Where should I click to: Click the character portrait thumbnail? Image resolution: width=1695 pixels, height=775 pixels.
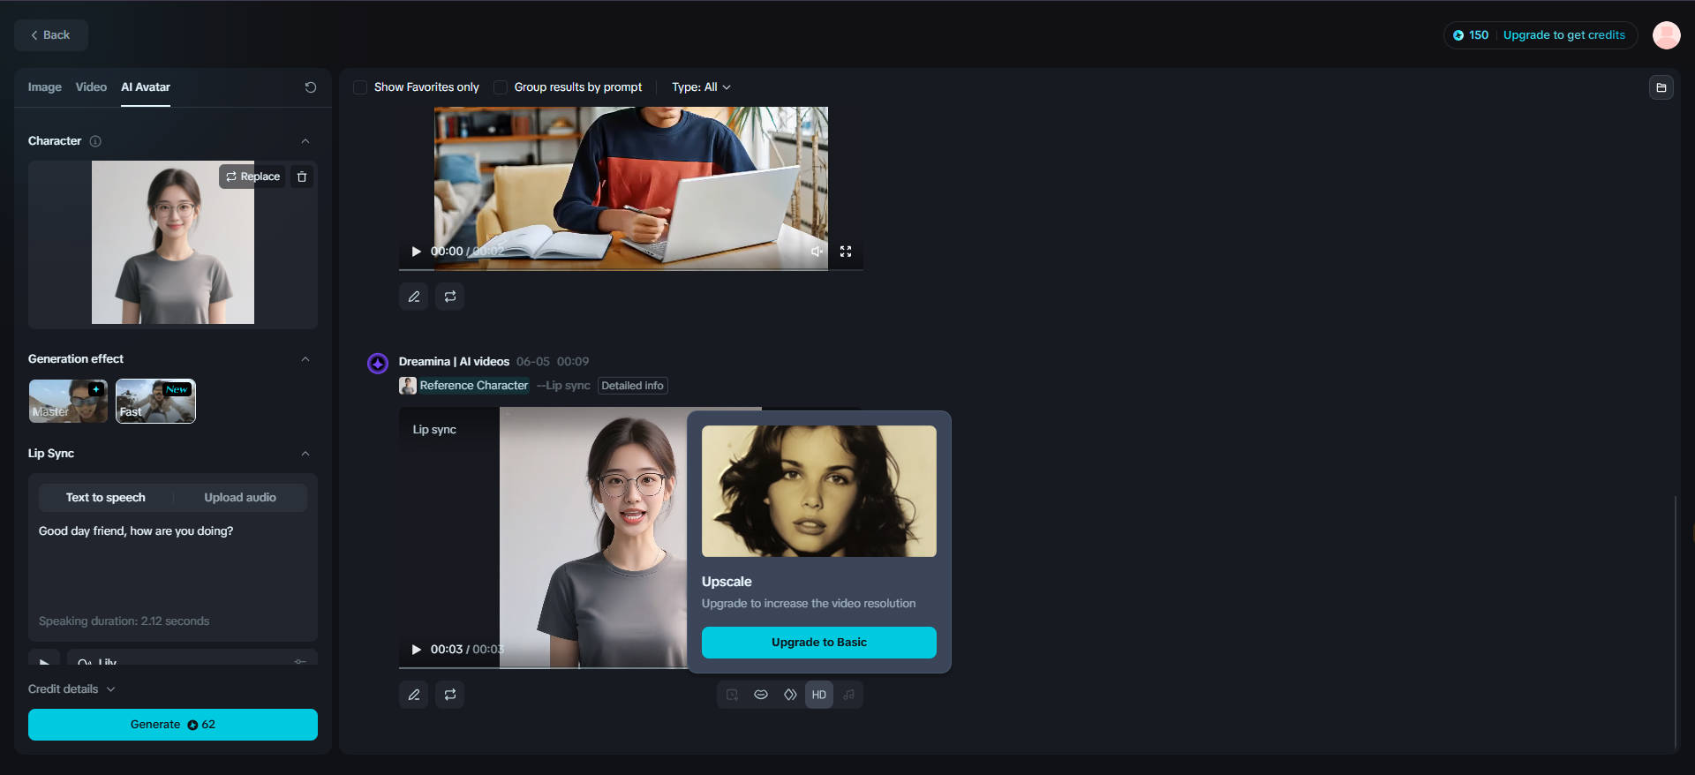(173, 243)
